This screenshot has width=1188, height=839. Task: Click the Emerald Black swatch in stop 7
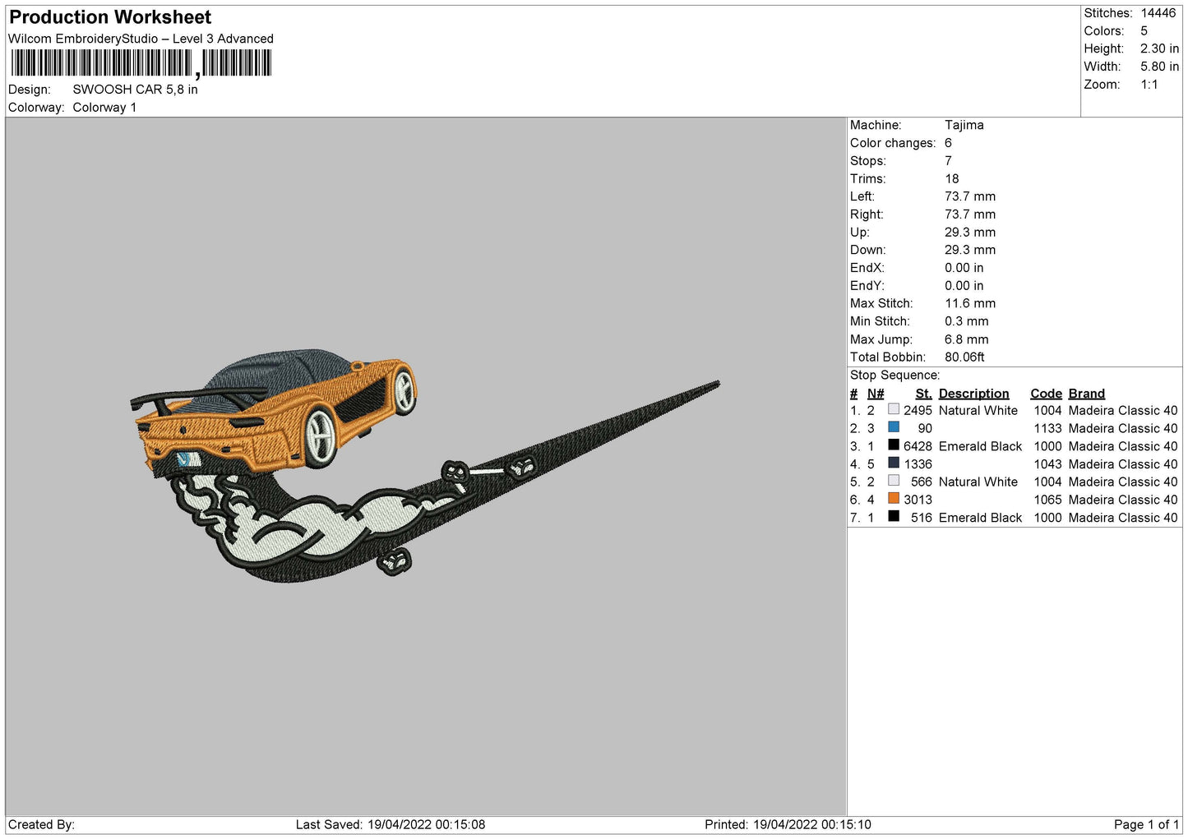click(894, 516)
